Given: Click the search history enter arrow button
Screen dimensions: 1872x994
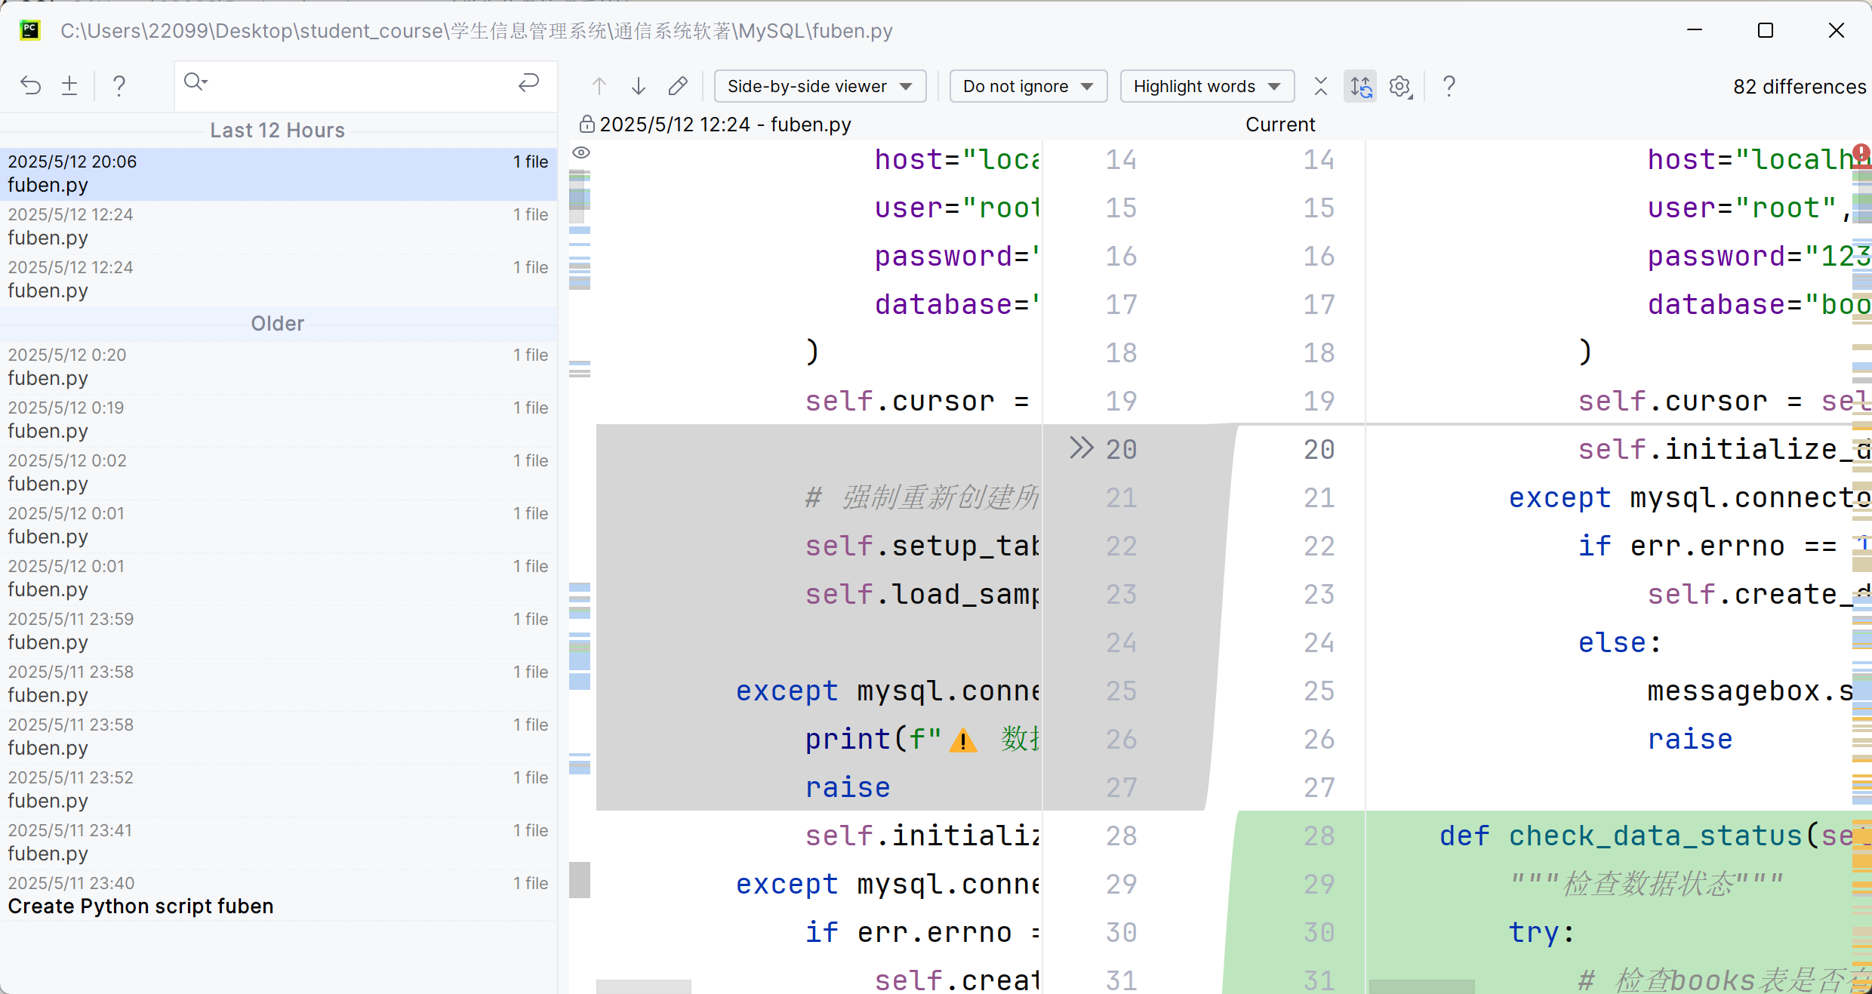Looking at the screenshot, I should (528, 82).
